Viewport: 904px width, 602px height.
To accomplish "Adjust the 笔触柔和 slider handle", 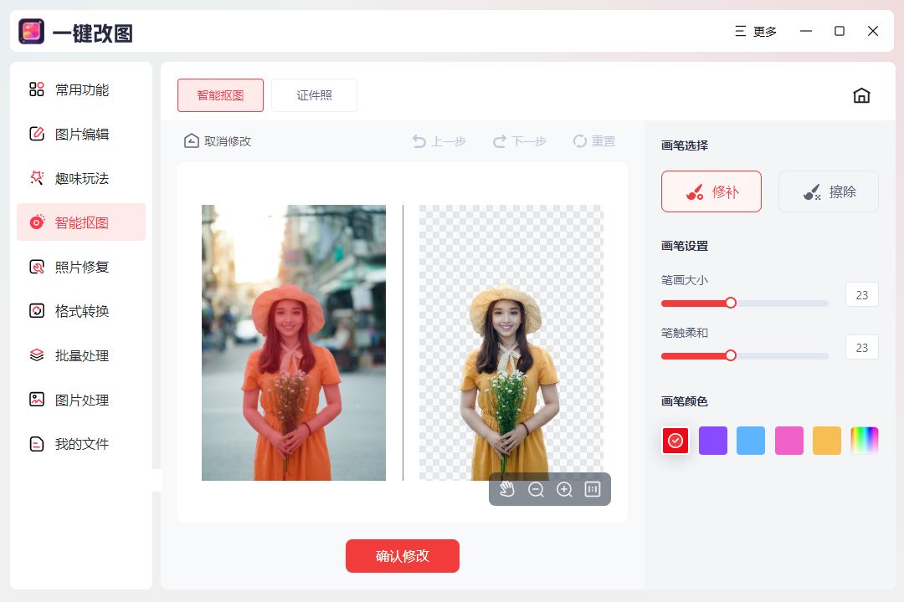I will click(x=731, y=355).
